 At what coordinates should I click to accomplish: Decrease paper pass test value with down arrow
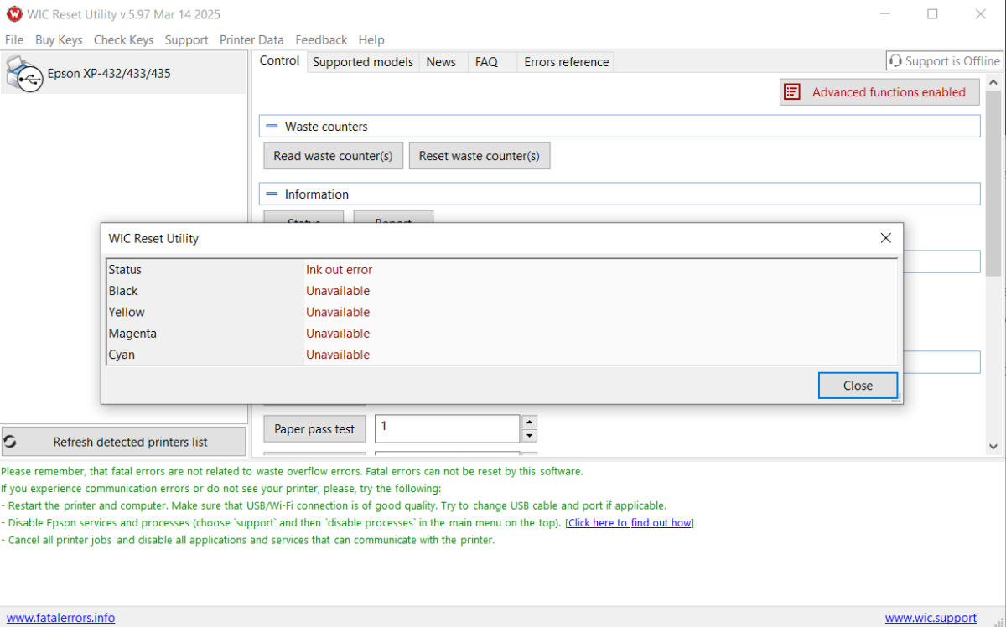(529, 436)
